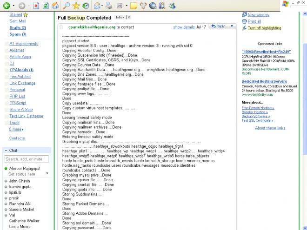The height and width of the screenshot is (230, 307).
Task: Click the vertical scrollbar on the right edge
Action: [x=305, y=99]
